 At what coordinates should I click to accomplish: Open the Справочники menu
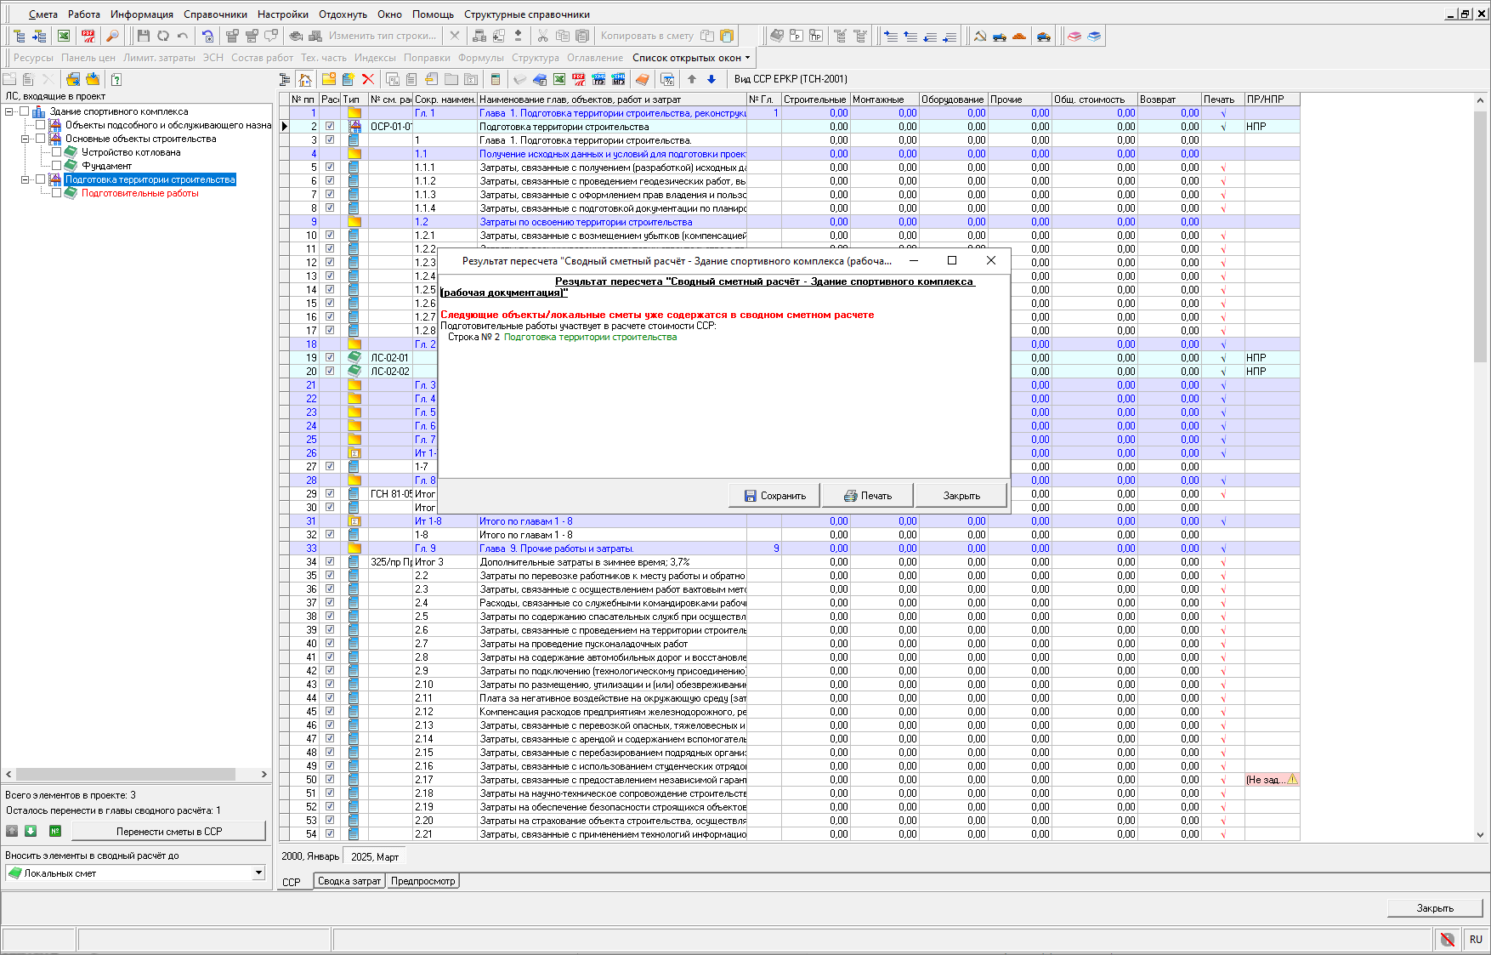tap(215, 14)
